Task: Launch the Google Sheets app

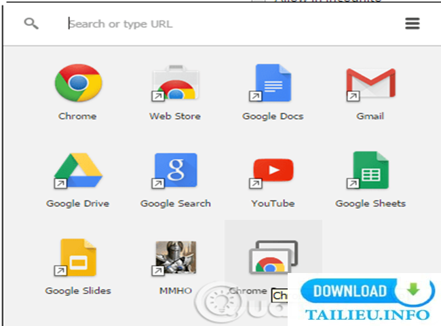Action: pyautogui.click(x=368, y=170)
